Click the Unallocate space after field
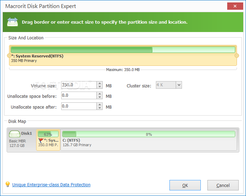 [79, 106]
